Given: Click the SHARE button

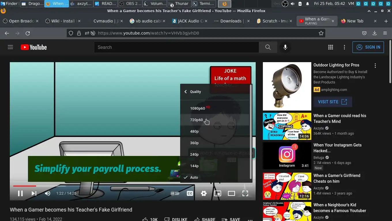Looking at the screenshot, I should [x=205, y=220].
